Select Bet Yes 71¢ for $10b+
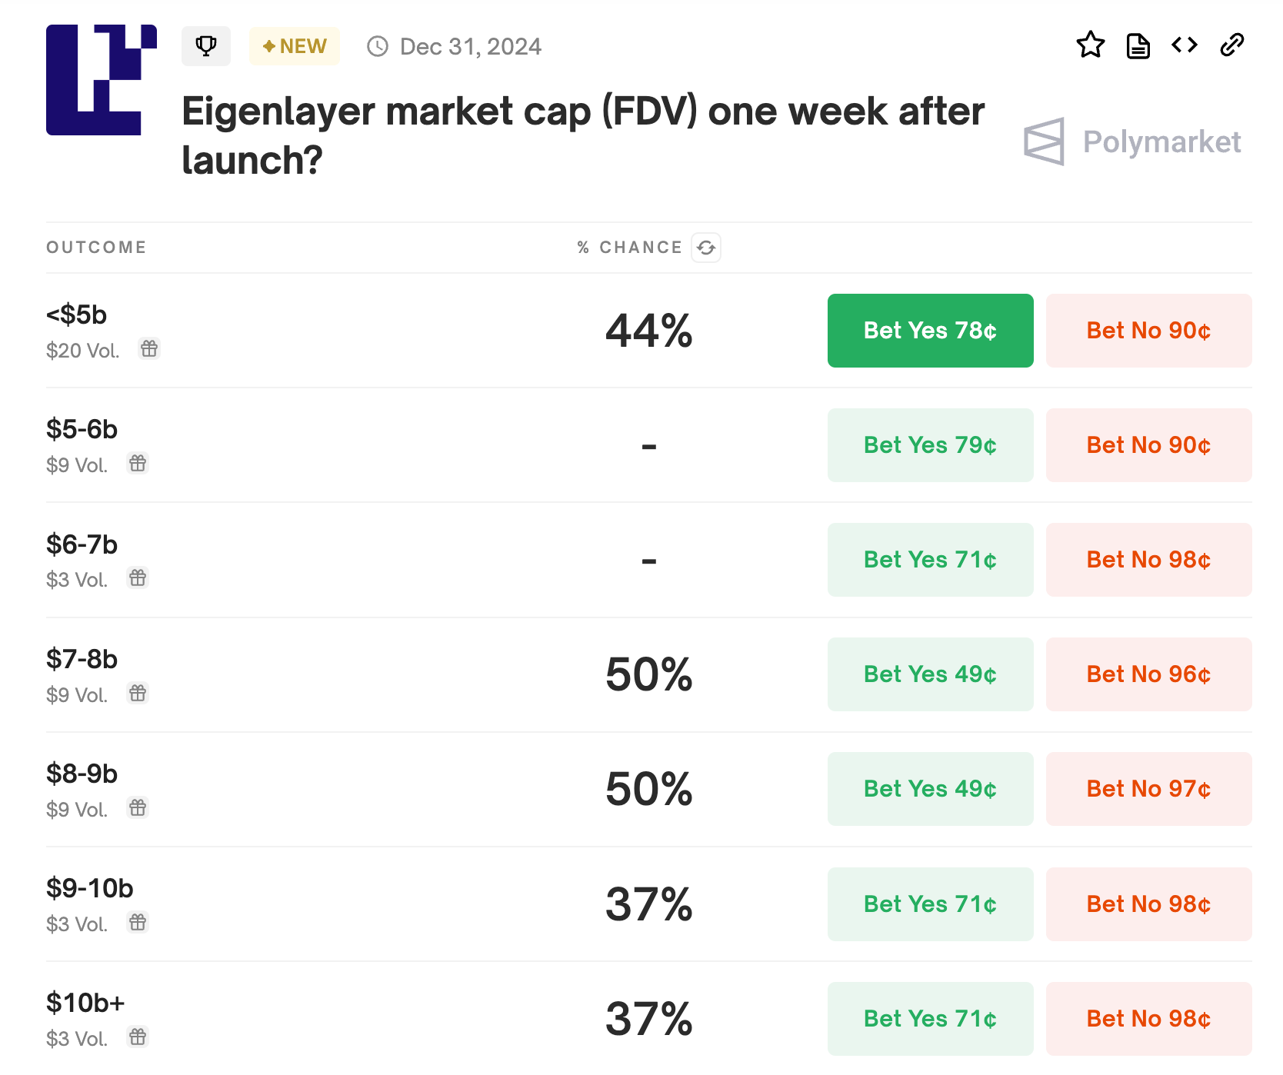 point(930,1019)
